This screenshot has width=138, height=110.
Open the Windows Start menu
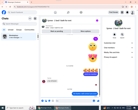click(2, 108)
